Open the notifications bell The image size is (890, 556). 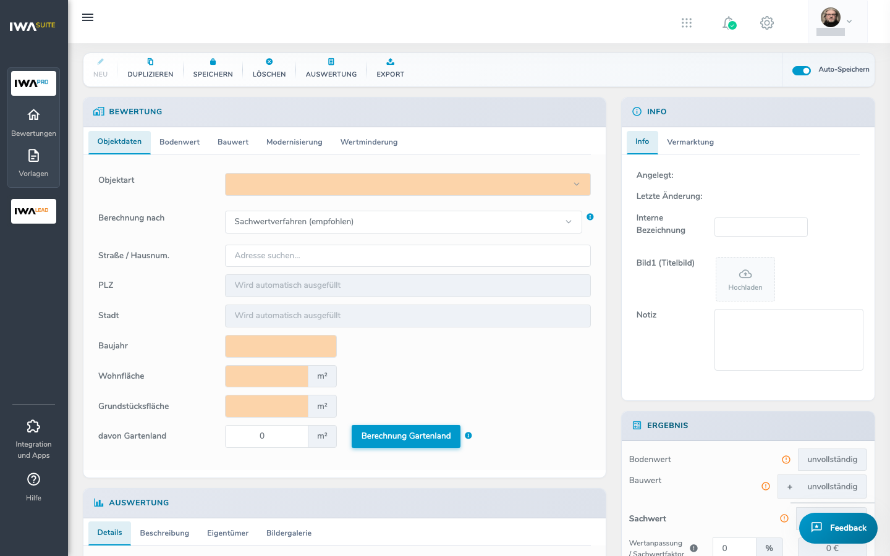click(729, 23)
